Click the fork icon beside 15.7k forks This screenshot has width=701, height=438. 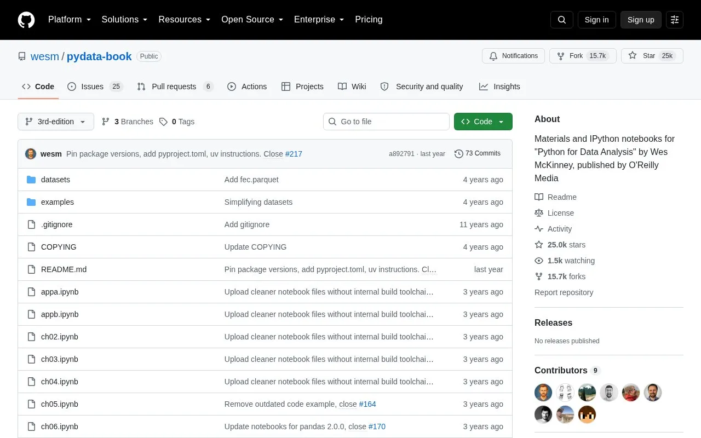539,276
